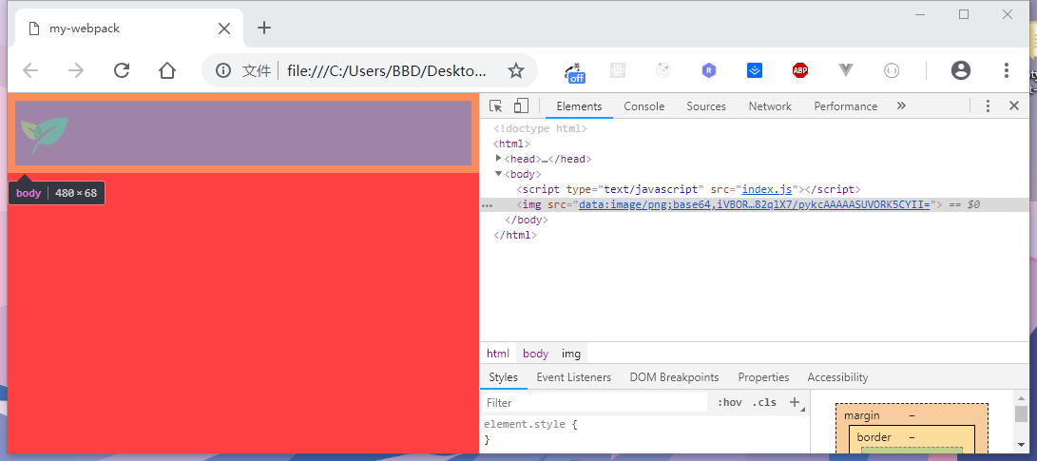
Task: Go to the browser Home page
Action: pos(167,70)
